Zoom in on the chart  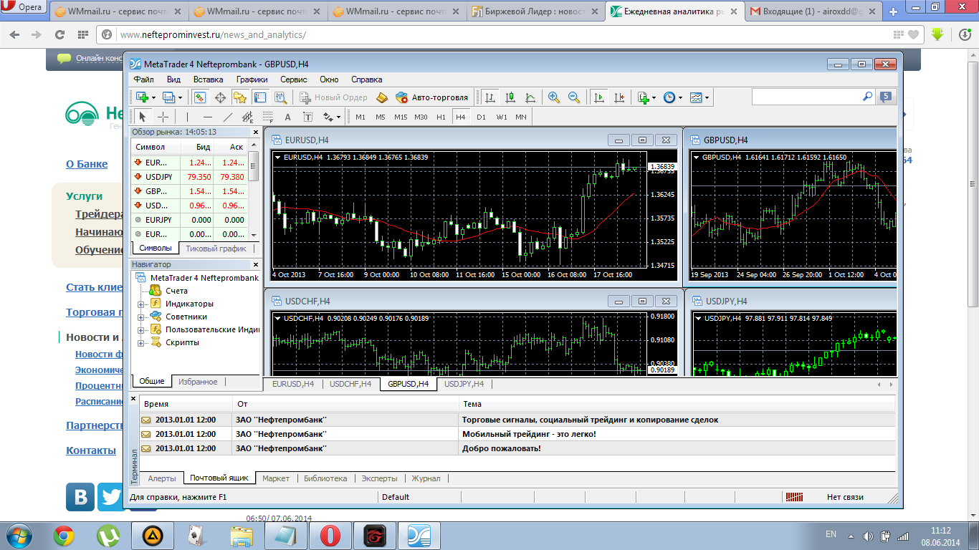pos(553,97)
